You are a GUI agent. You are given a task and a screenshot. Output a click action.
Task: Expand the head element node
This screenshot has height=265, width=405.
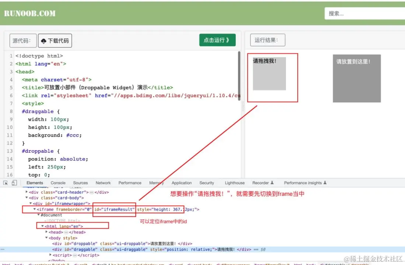click(46, 232)
